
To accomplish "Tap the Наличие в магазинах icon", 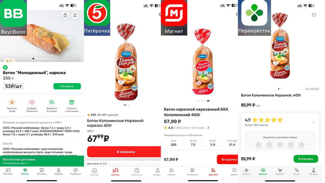I will pos(71,102).
